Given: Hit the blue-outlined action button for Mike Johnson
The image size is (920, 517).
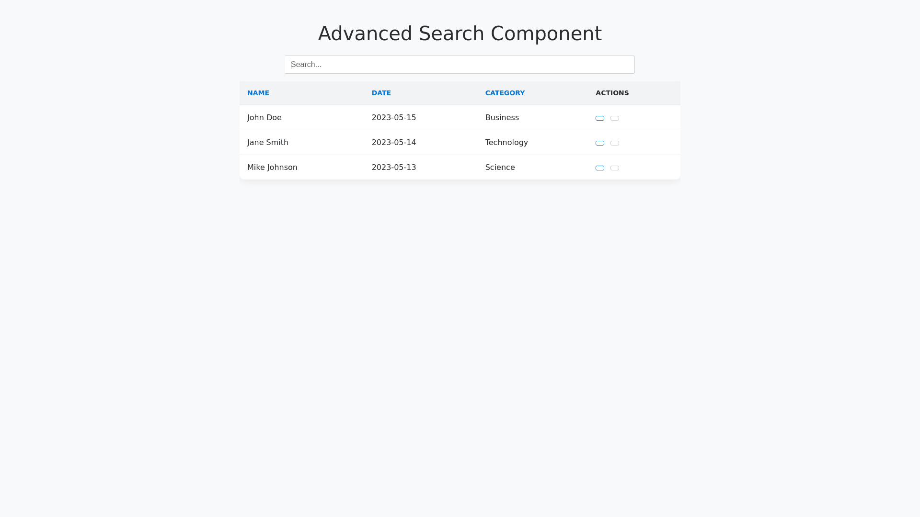Looking at the screenshot, I should 599,168.
